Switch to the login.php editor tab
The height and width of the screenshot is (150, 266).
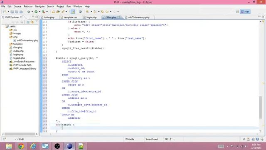[91, 17]
